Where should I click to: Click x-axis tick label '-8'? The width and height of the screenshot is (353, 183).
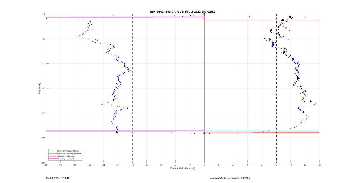(147, 165)
